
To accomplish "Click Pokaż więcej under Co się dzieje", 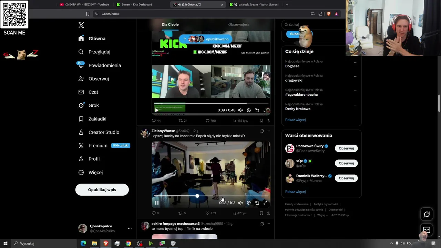I will (x=295, y=120).
